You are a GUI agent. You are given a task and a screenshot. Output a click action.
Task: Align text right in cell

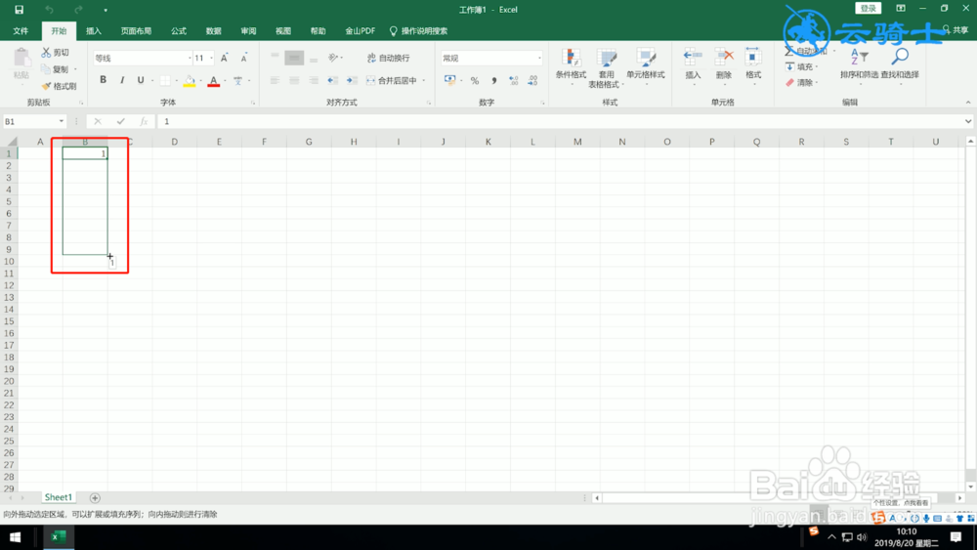pos(314,80)
